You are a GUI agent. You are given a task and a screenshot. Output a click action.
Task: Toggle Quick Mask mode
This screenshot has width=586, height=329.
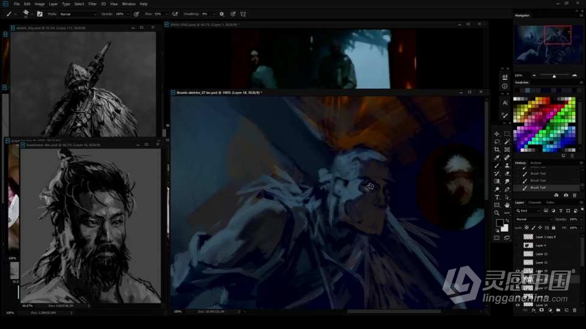[497, 238]
